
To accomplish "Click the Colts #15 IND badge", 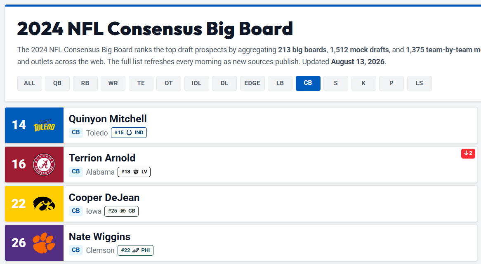I will click(129, 133).
